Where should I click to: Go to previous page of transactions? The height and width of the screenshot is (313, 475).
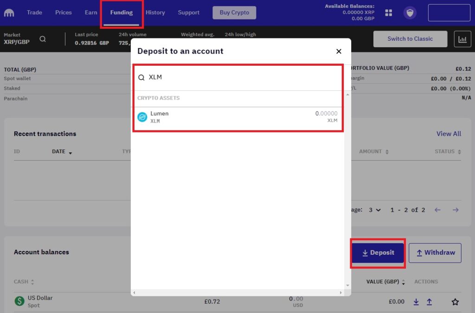437,210
